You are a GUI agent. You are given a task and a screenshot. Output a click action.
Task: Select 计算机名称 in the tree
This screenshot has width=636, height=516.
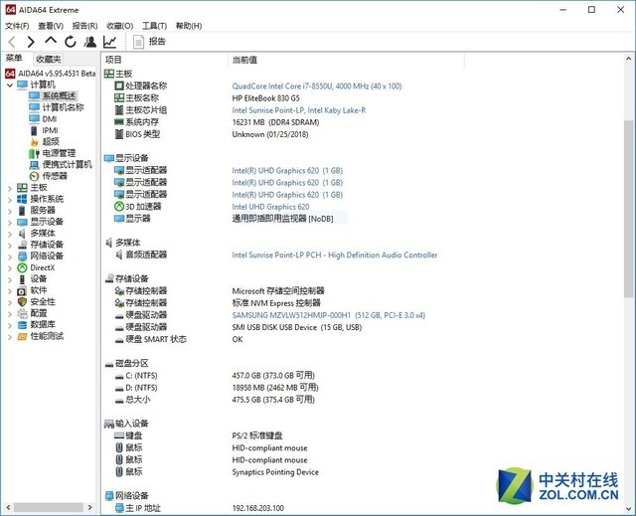click(x=63, y=107)
